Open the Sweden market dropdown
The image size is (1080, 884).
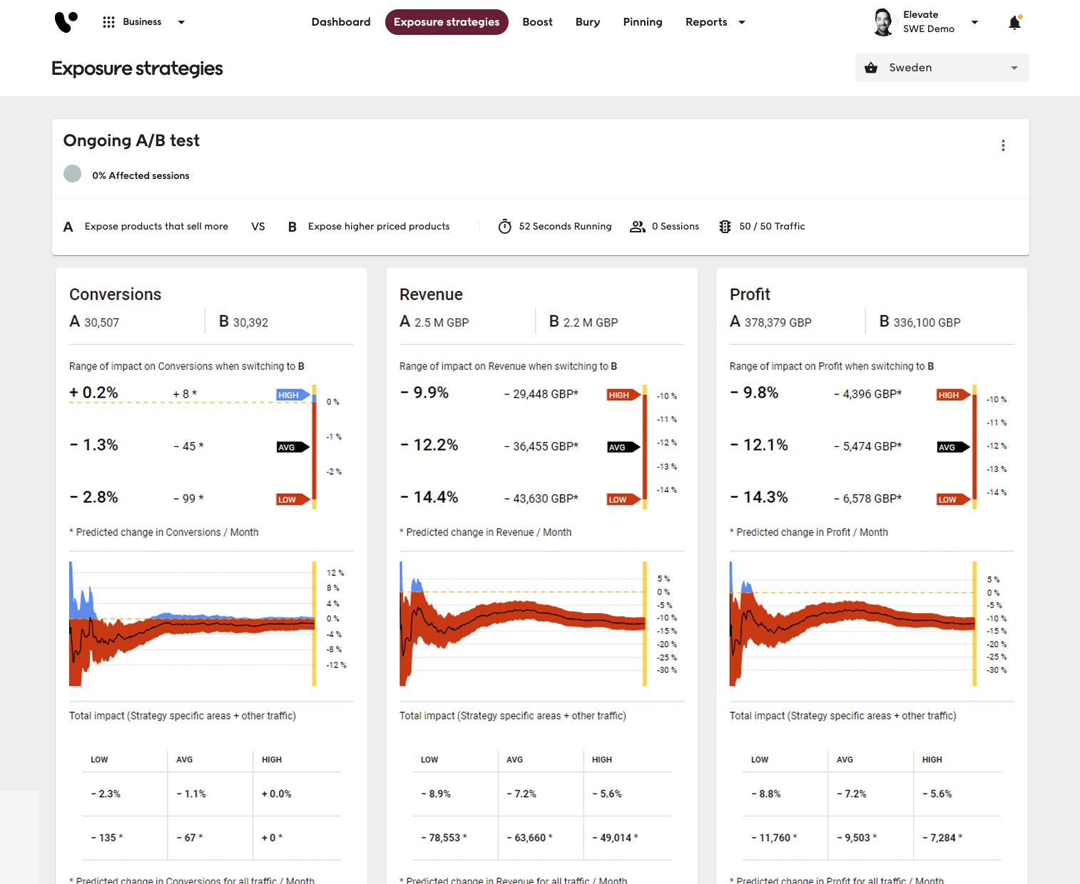click(942, 68)
